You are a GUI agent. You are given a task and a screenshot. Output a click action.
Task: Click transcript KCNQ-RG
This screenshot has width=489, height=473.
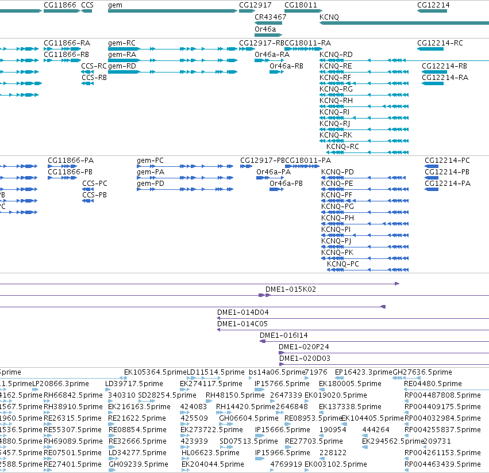click(336, 89)
